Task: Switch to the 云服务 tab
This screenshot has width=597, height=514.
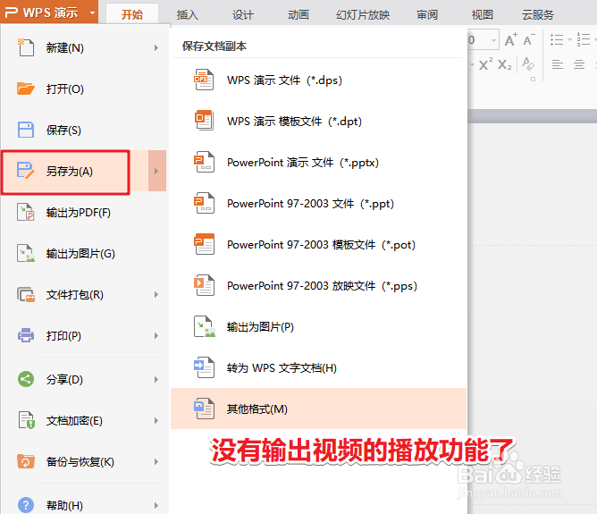Action: tap(538, 14)
